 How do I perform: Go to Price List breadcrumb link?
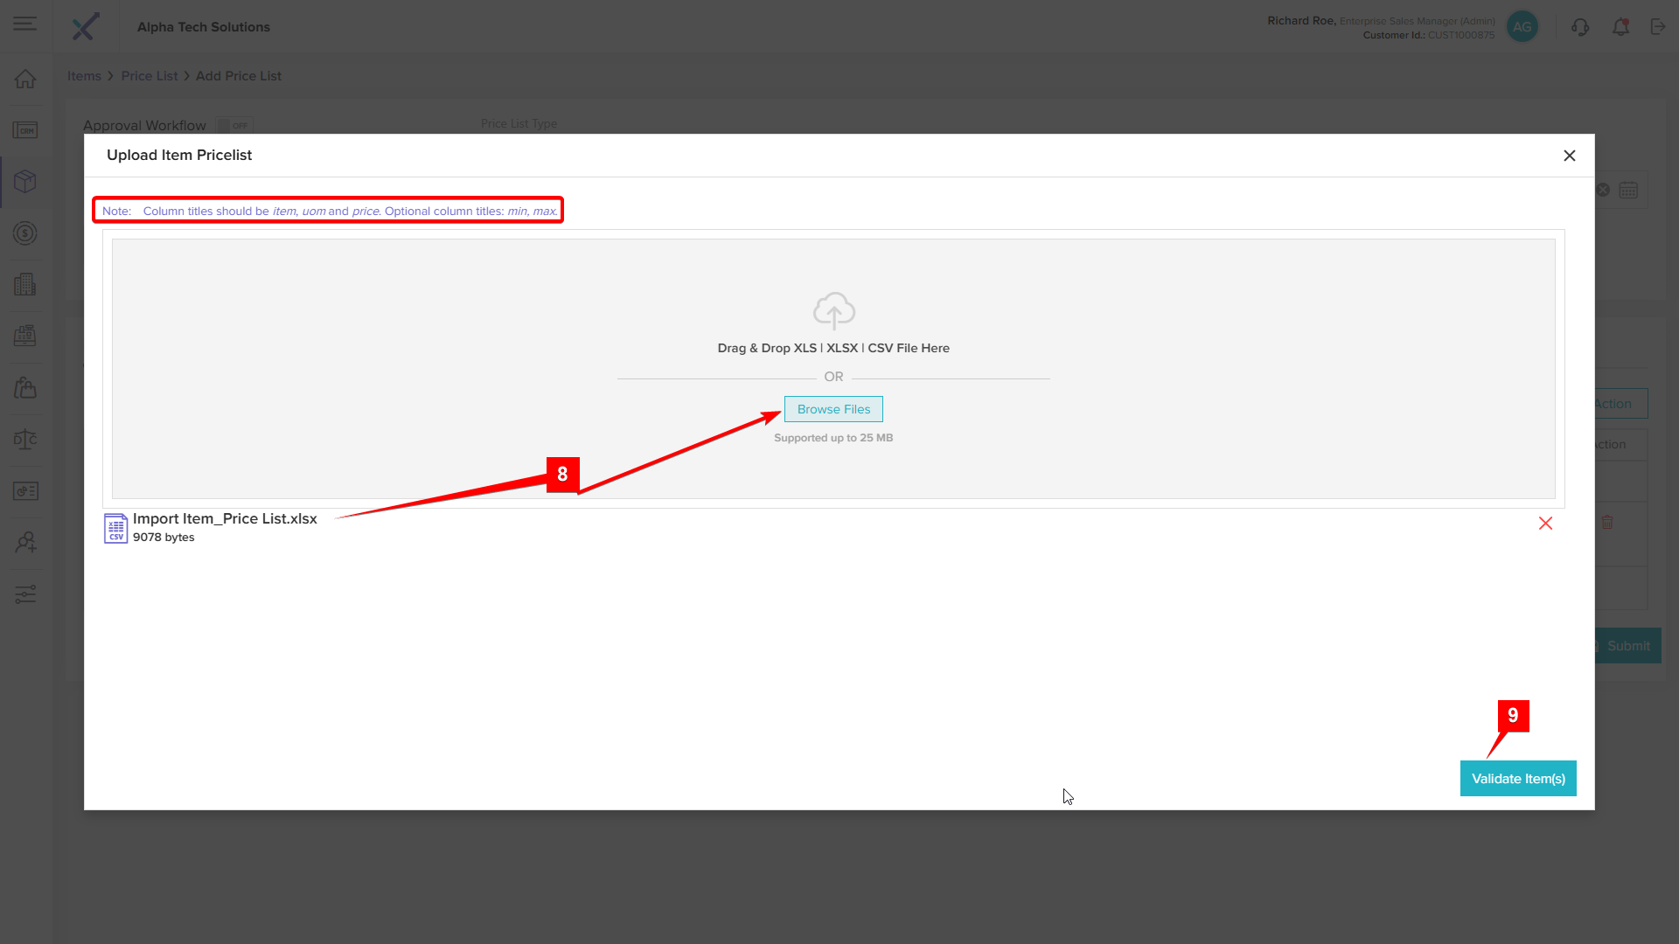(x=149, y=76)
